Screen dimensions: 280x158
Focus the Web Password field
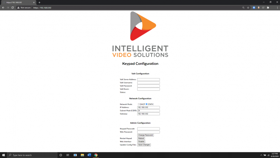(148, 132)
